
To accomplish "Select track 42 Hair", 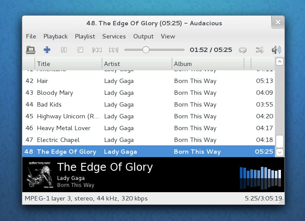I will click(x=149, y=81).
